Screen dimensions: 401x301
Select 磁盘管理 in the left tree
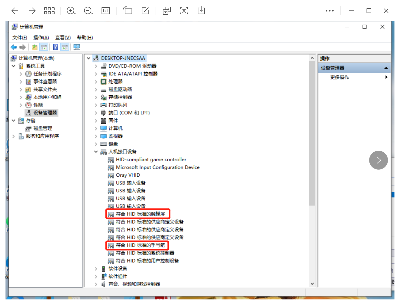tap(43, 128)
